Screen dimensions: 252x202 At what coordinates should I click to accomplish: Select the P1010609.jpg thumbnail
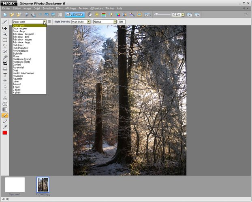click(43, 185)
